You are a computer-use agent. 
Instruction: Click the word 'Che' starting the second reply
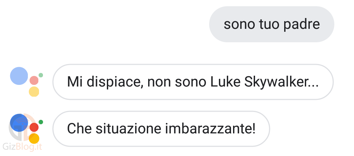tap(80, 129)
